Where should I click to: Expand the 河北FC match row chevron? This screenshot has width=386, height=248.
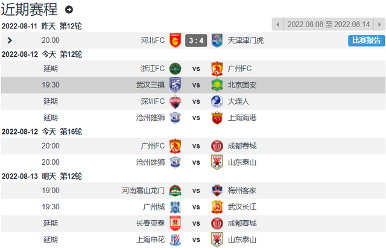(x=10, y=40)
